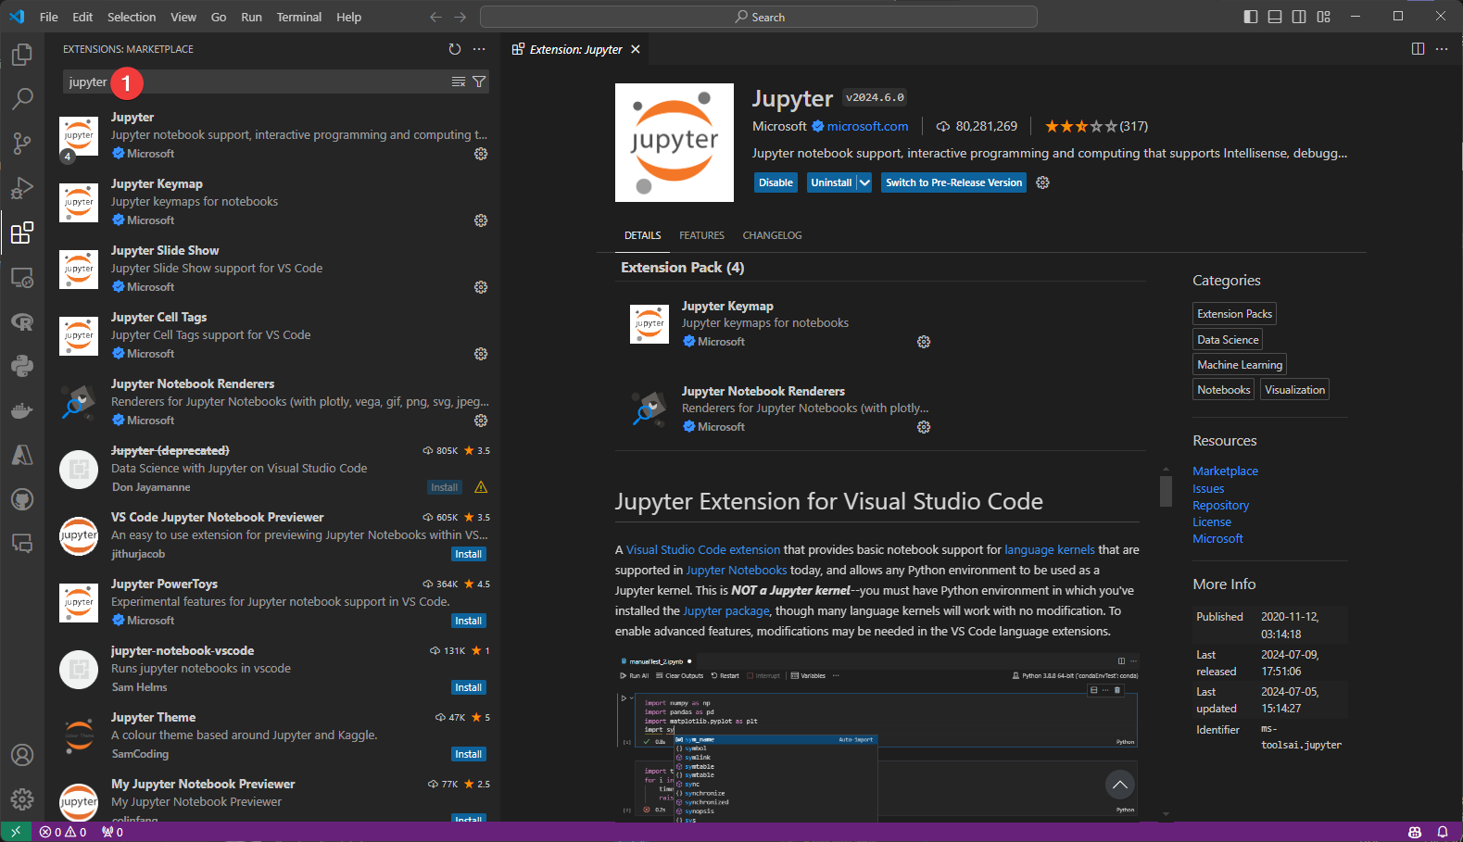Toggle Secondary Side Bar layout button
Viewport: 1463px width, 842px height.
click(x=1299, y=17)
